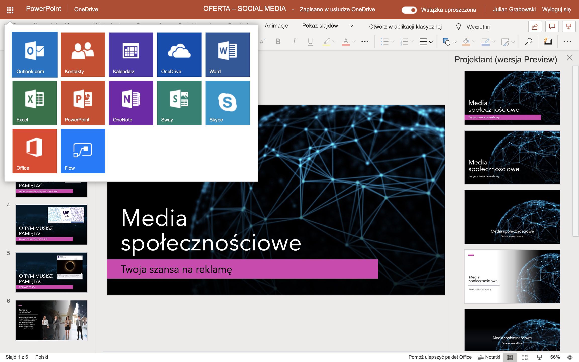Expand font color dropdown arrow

tap(354, 42)
